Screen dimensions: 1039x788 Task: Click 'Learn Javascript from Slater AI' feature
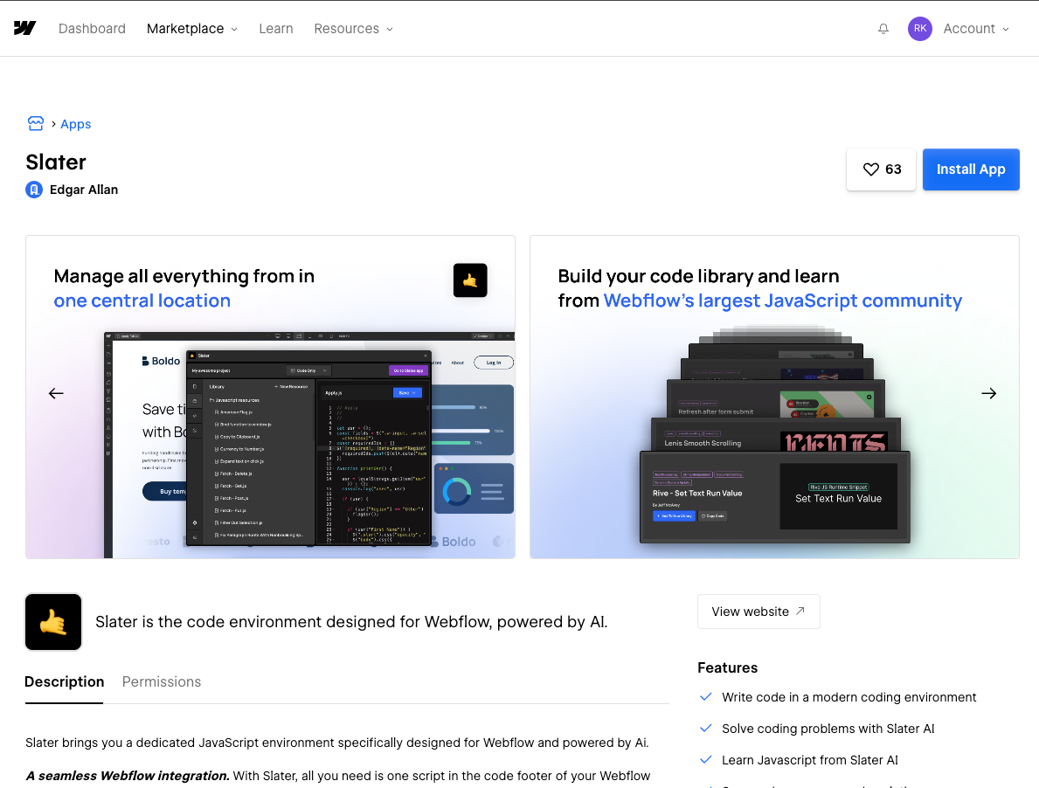coord(810,760)
